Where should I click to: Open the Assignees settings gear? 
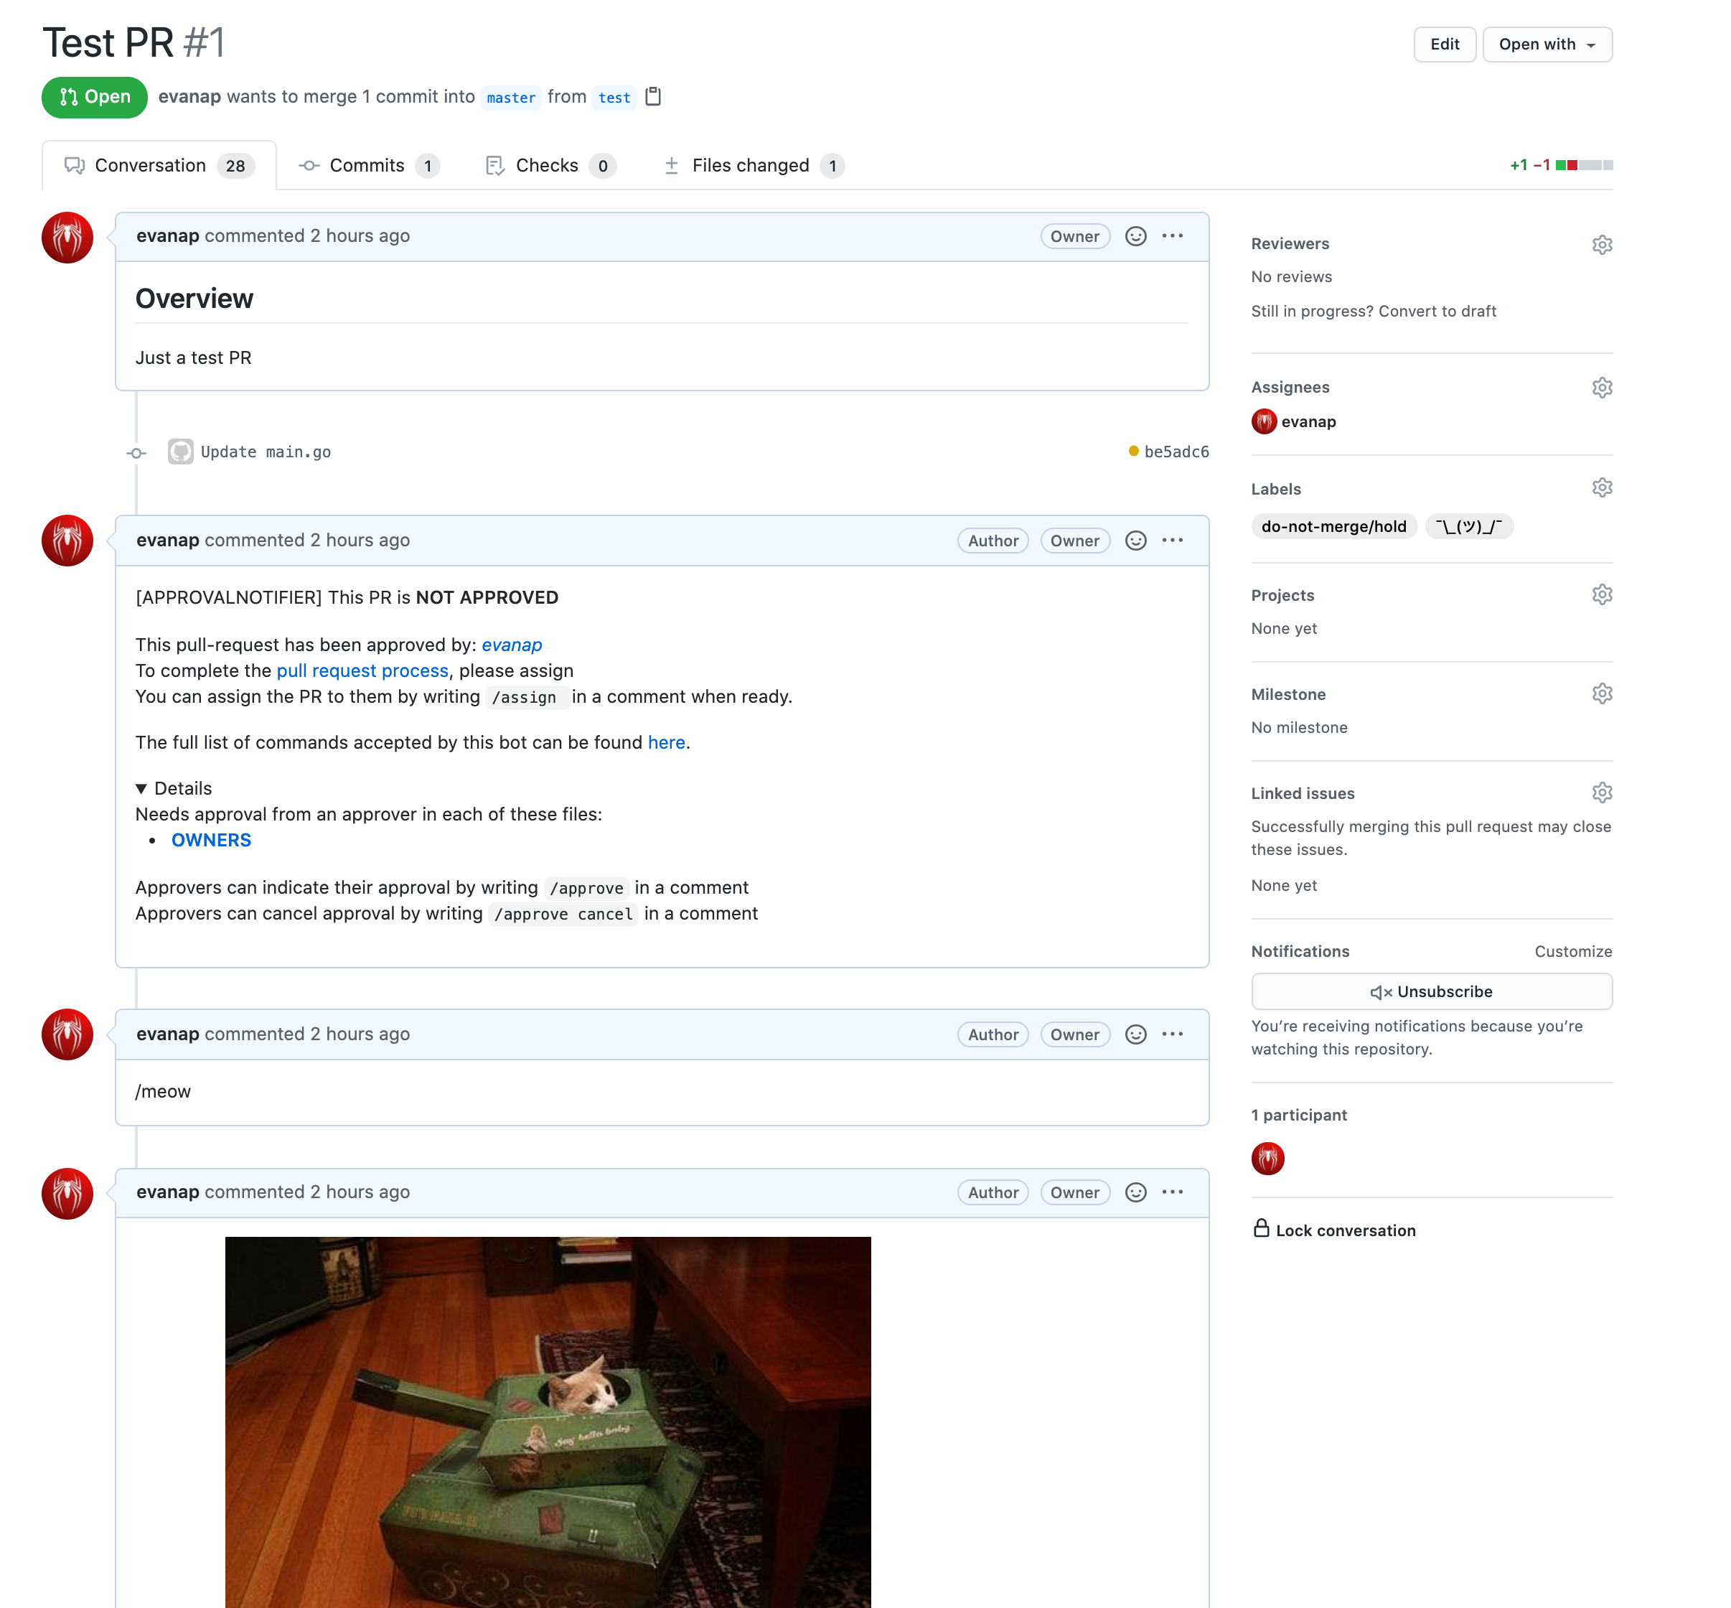[x=1601, y=387]
